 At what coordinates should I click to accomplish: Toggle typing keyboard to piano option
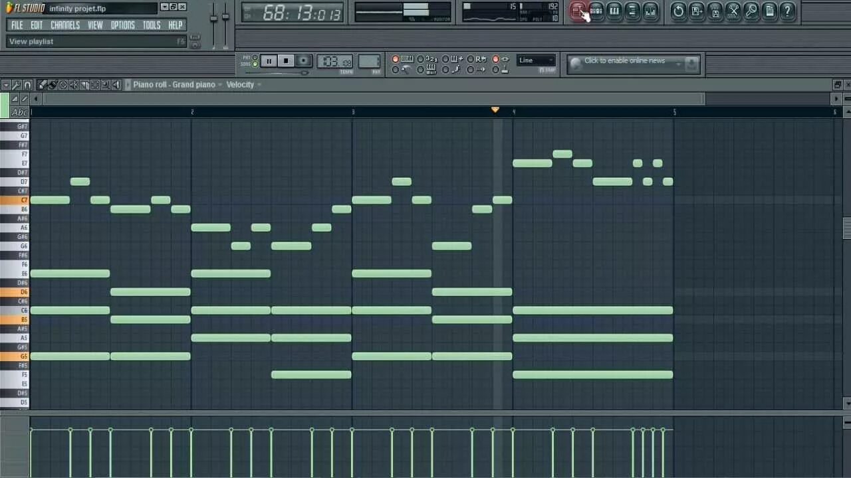click(x=402, y=60)
